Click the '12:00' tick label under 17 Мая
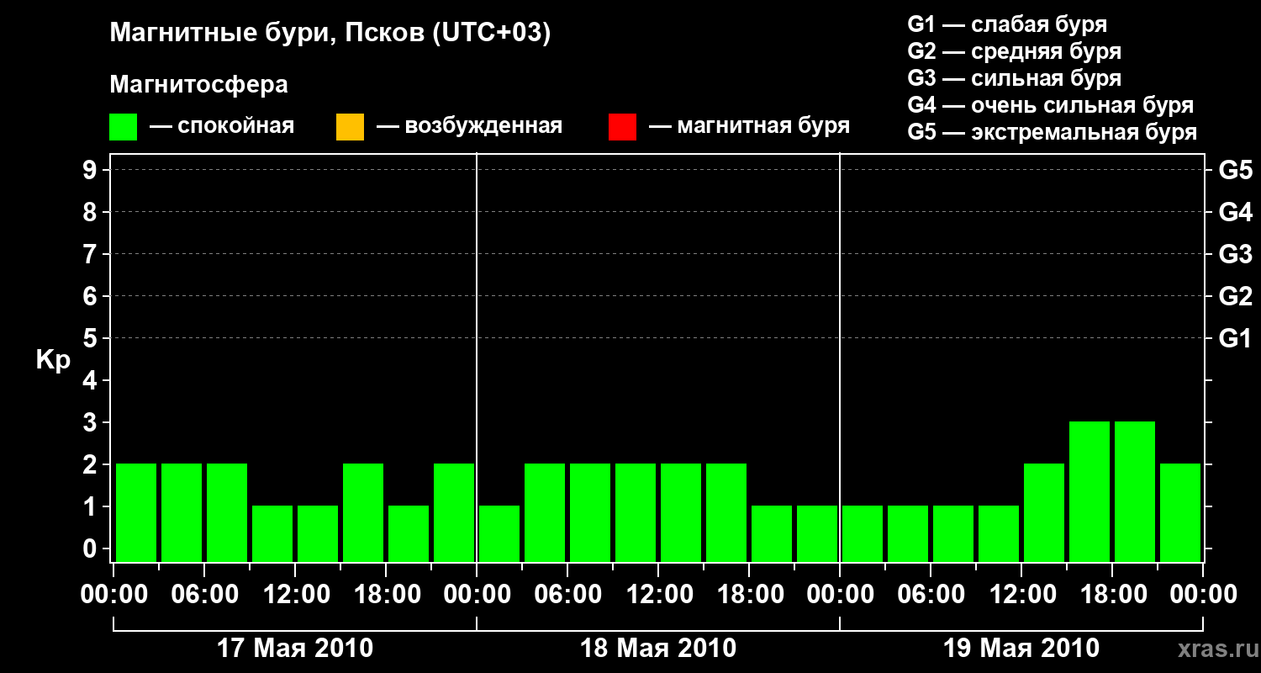Screen dimensions: 1261x673 coord(295,594)
